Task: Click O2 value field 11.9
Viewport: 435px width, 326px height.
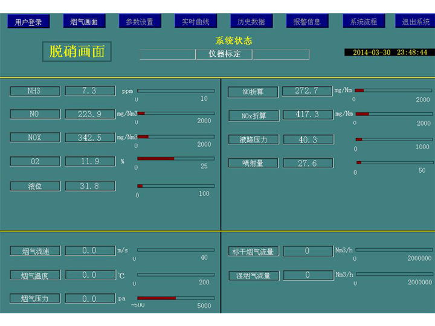Action: tap(90, 161)
